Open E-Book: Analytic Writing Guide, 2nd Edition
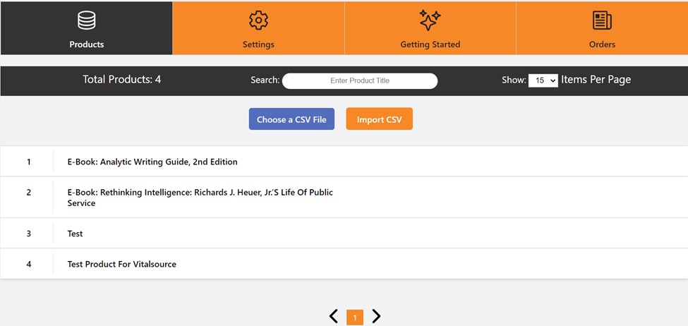688x326 pixels. pos(152,162)
